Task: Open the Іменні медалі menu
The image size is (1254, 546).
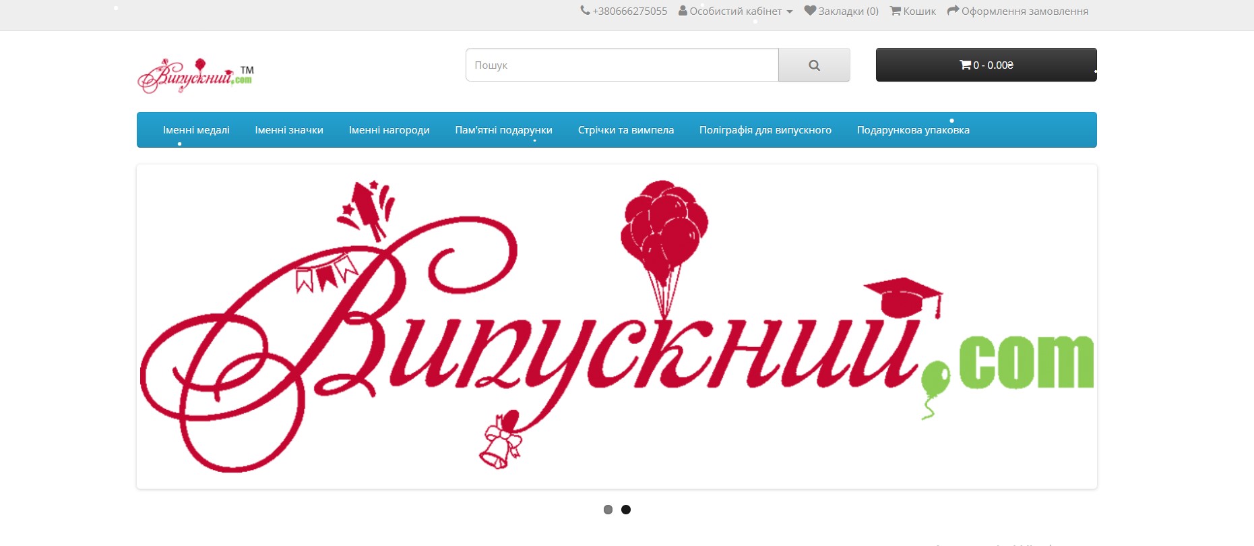Action: [196, 130]
